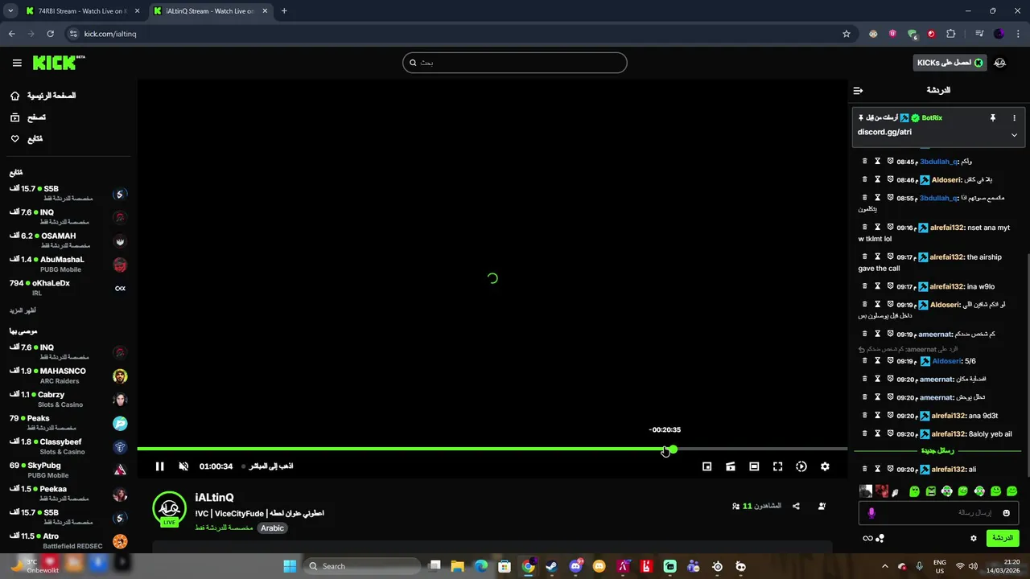Delete 3bdullah_q 08:45 message
The height and width of the screenshot is (579, 1030).
[x=865, y=161]
